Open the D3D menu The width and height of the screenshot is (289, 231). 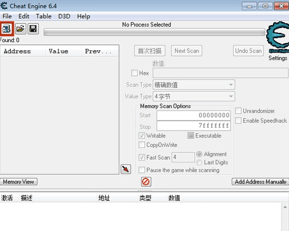pyautogui.click(x=64, y=16)
